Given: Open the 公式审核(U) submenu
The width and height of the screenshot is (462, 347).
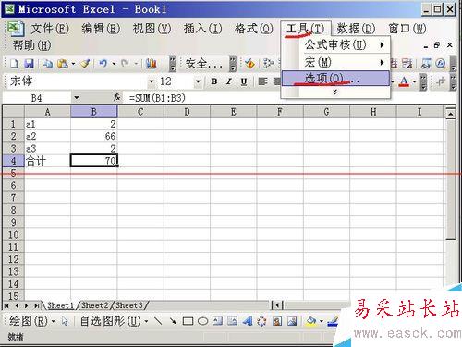Looking at the screenshot, I should [335, 45].
